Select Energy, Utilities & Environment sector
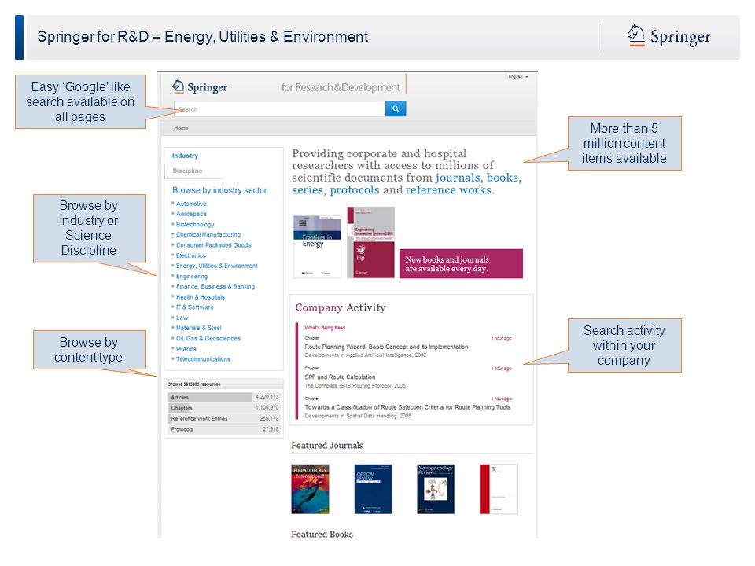The image size is (755, 566). (x=217, y=266)
